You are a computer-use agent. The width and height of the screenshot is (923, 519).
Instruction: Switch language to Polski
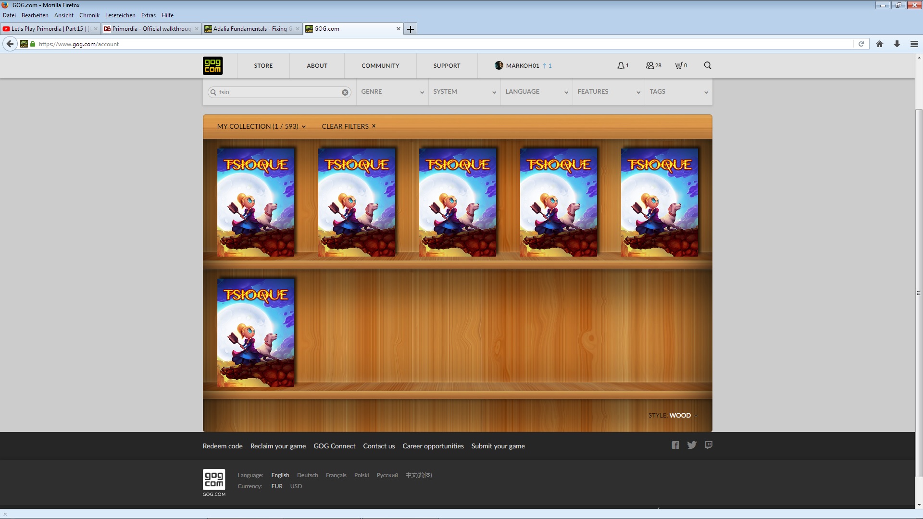point(362,475)
